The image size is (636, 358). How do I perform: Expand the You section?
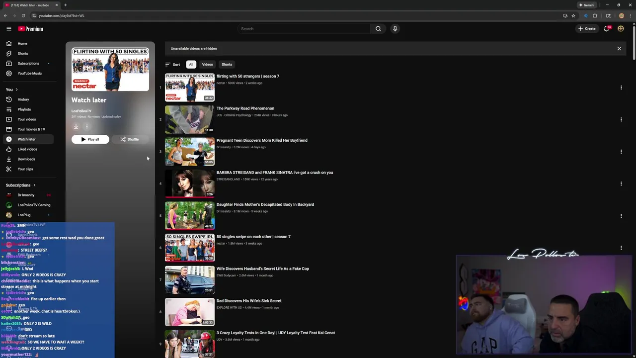(x=12, y=89)
